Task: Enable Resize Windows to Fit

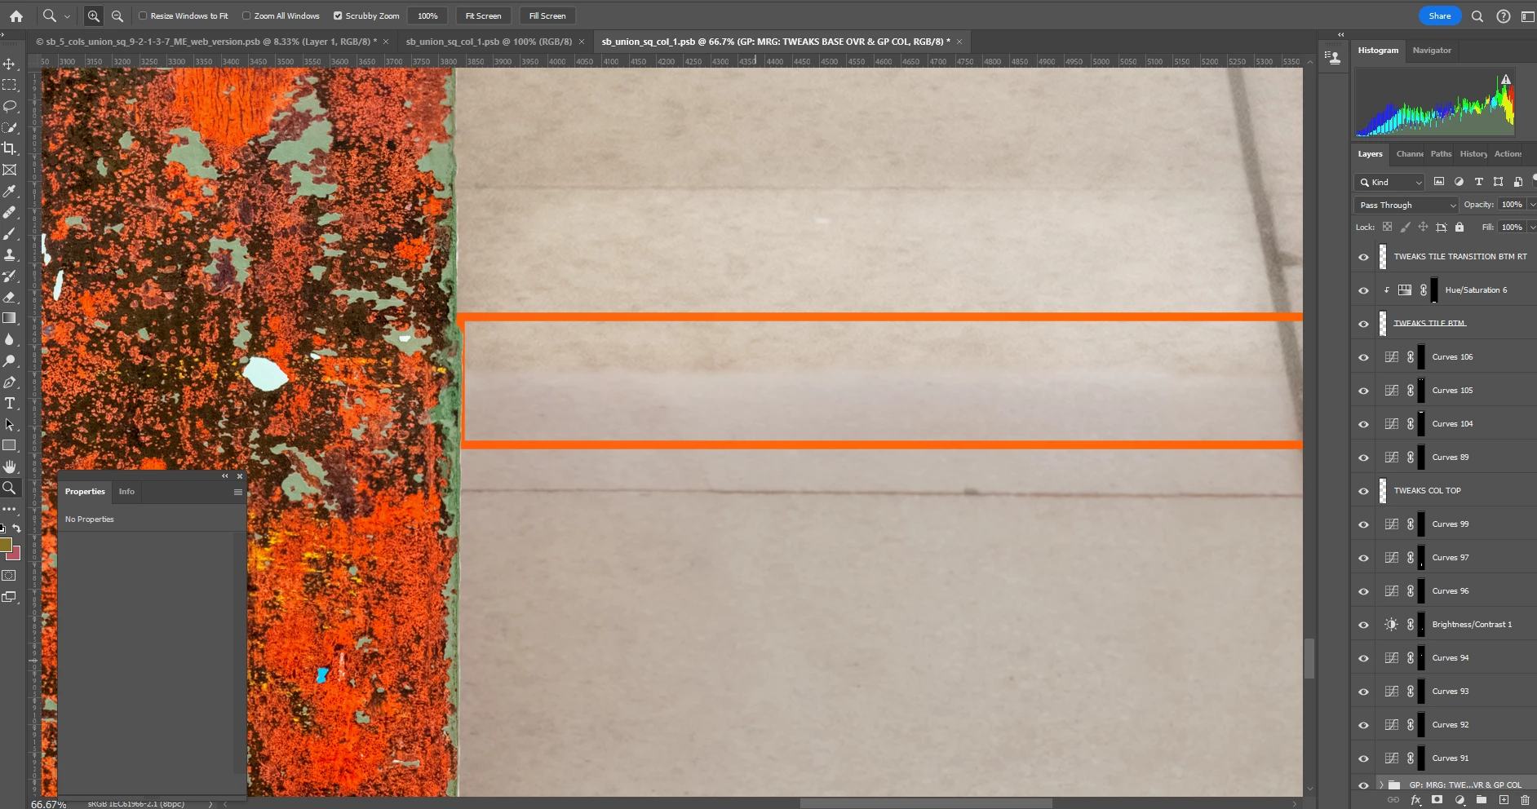Action: point(143,15)
